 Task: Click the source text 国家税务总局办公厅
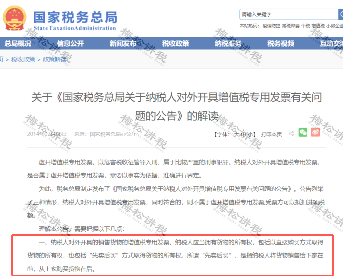coord(113,134)
